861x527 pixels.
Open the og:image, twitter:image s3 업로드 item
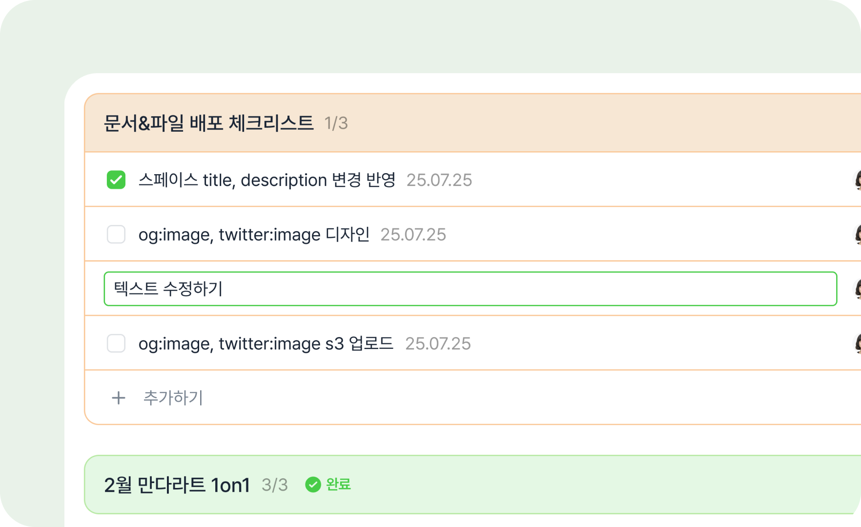pos(266,344)
